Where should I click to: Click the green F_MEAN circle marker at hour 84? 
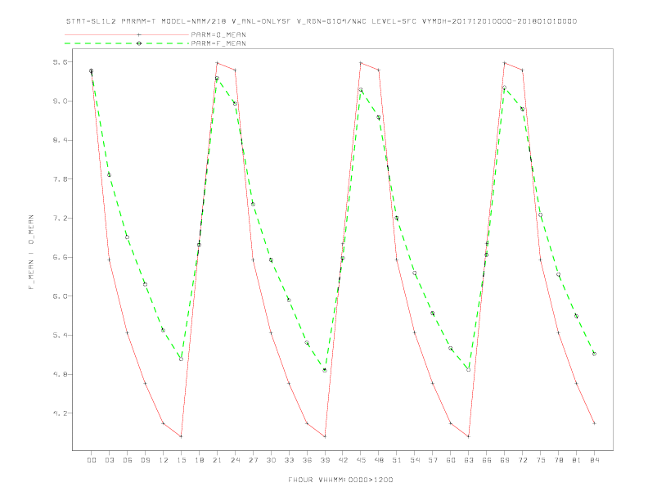point(594,354)
